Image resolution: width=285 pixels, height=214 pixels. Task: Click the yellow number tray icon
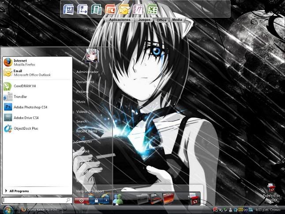coord(240,210)
